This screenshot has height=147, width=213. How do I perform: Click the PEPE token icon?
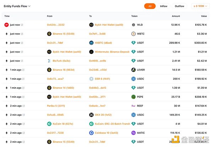pos(133,97)
